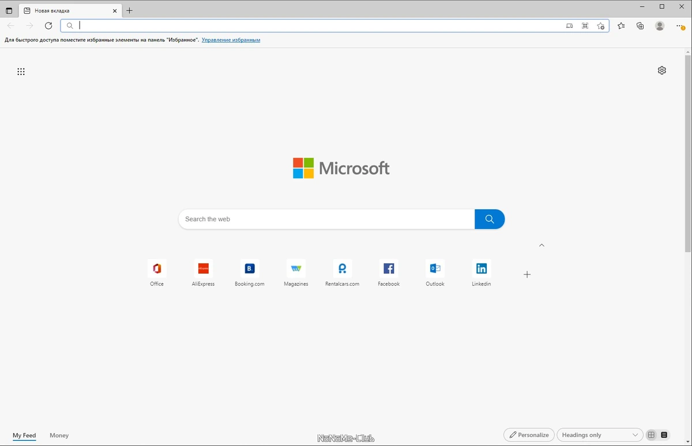
Task: Click the vertical scrollbar thumb
Action: (688, 153)
